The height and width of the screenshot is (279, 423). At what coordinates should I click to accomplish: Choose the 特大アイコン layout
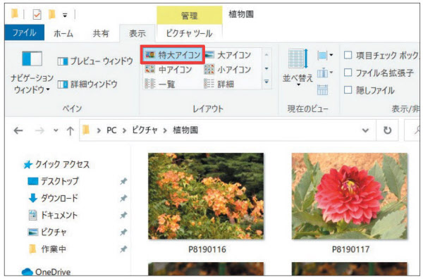coord(173,55)
